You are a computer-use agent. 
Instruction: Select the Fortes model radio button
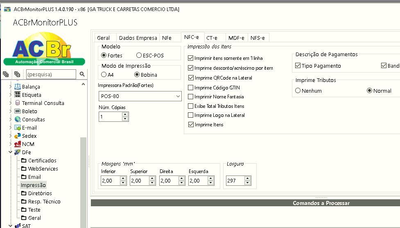click(x=104, y=55)
